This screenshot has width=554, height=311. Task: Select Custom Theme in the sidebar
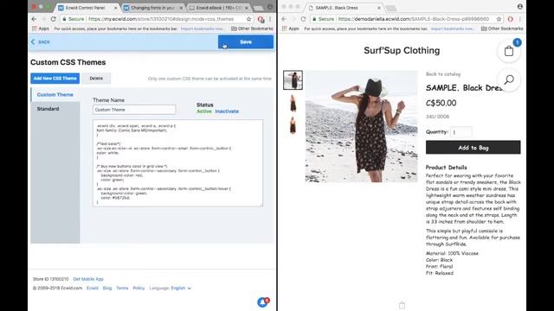(55, 95)
